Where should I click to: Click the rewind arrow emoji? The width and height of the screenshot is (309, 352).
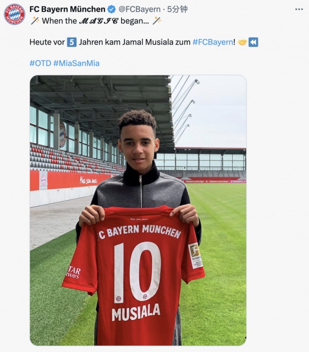pos(253,42)
